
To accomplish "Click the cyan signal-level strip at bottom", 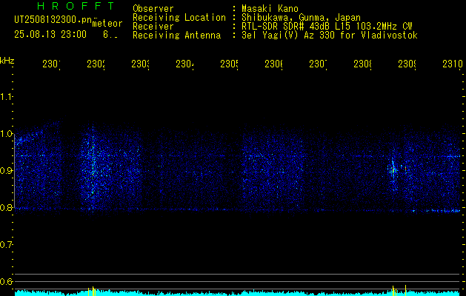I will click(238, 293).
